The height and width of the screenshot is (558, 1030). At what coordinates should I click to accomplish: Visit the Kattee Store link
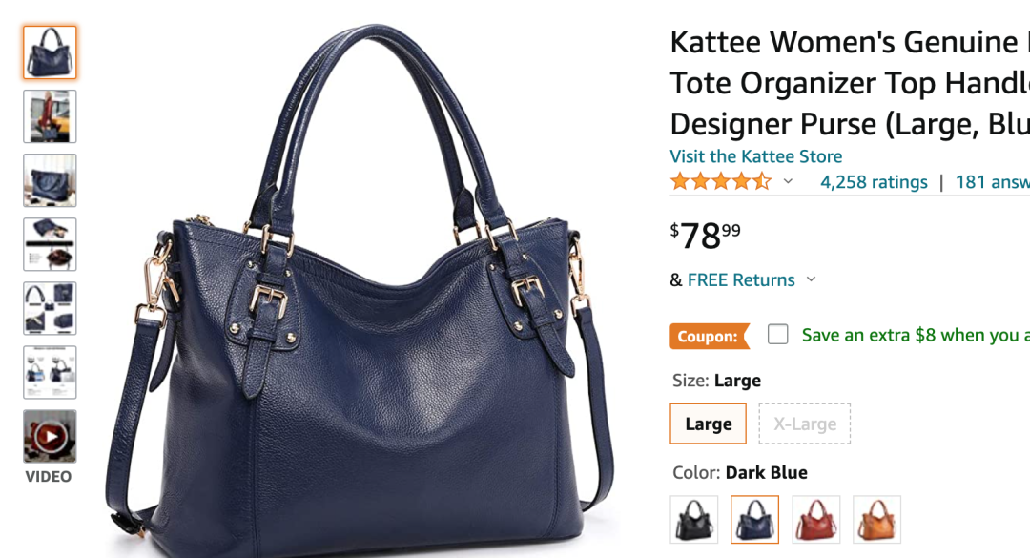click(x=756, y=156)
